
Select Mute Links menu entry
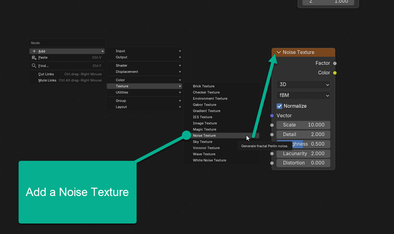[x=67, y=80]
